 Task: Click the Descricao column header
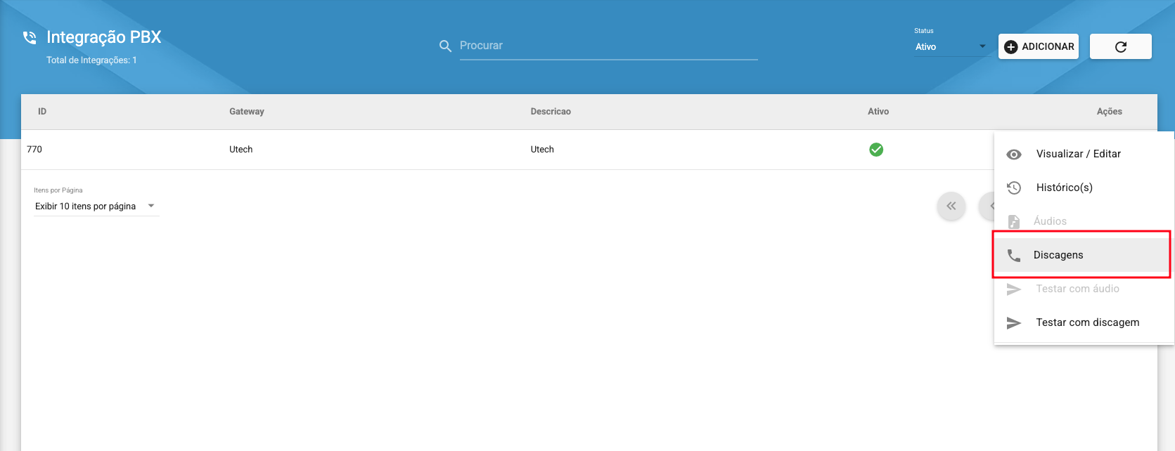551,112
